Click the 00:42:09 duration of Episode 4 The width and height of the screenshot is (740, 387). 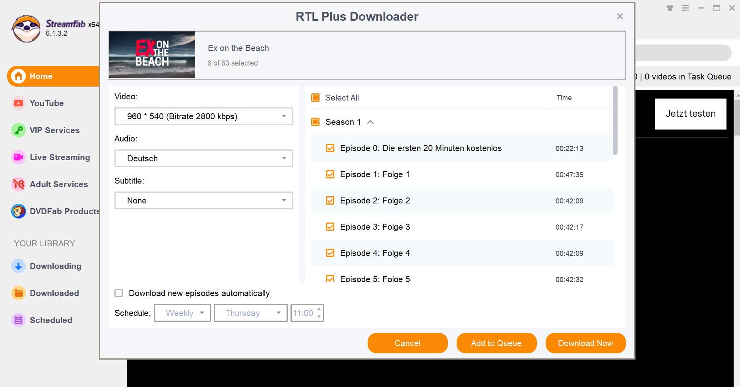coord(570,253)
